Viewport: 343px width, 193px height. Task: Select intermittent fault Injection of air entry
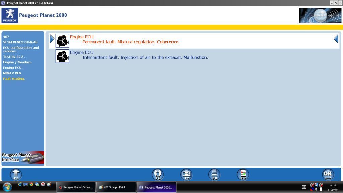pos(194,56)
